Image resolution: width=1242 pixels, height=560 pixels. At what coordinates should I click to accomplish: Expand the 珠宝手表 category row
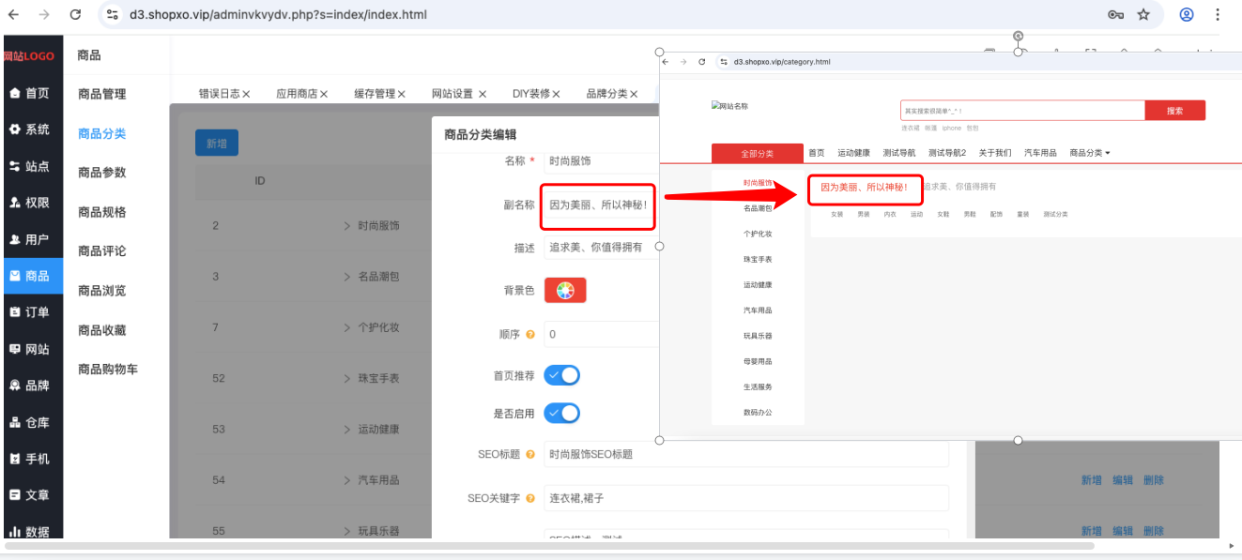(346, 378)
